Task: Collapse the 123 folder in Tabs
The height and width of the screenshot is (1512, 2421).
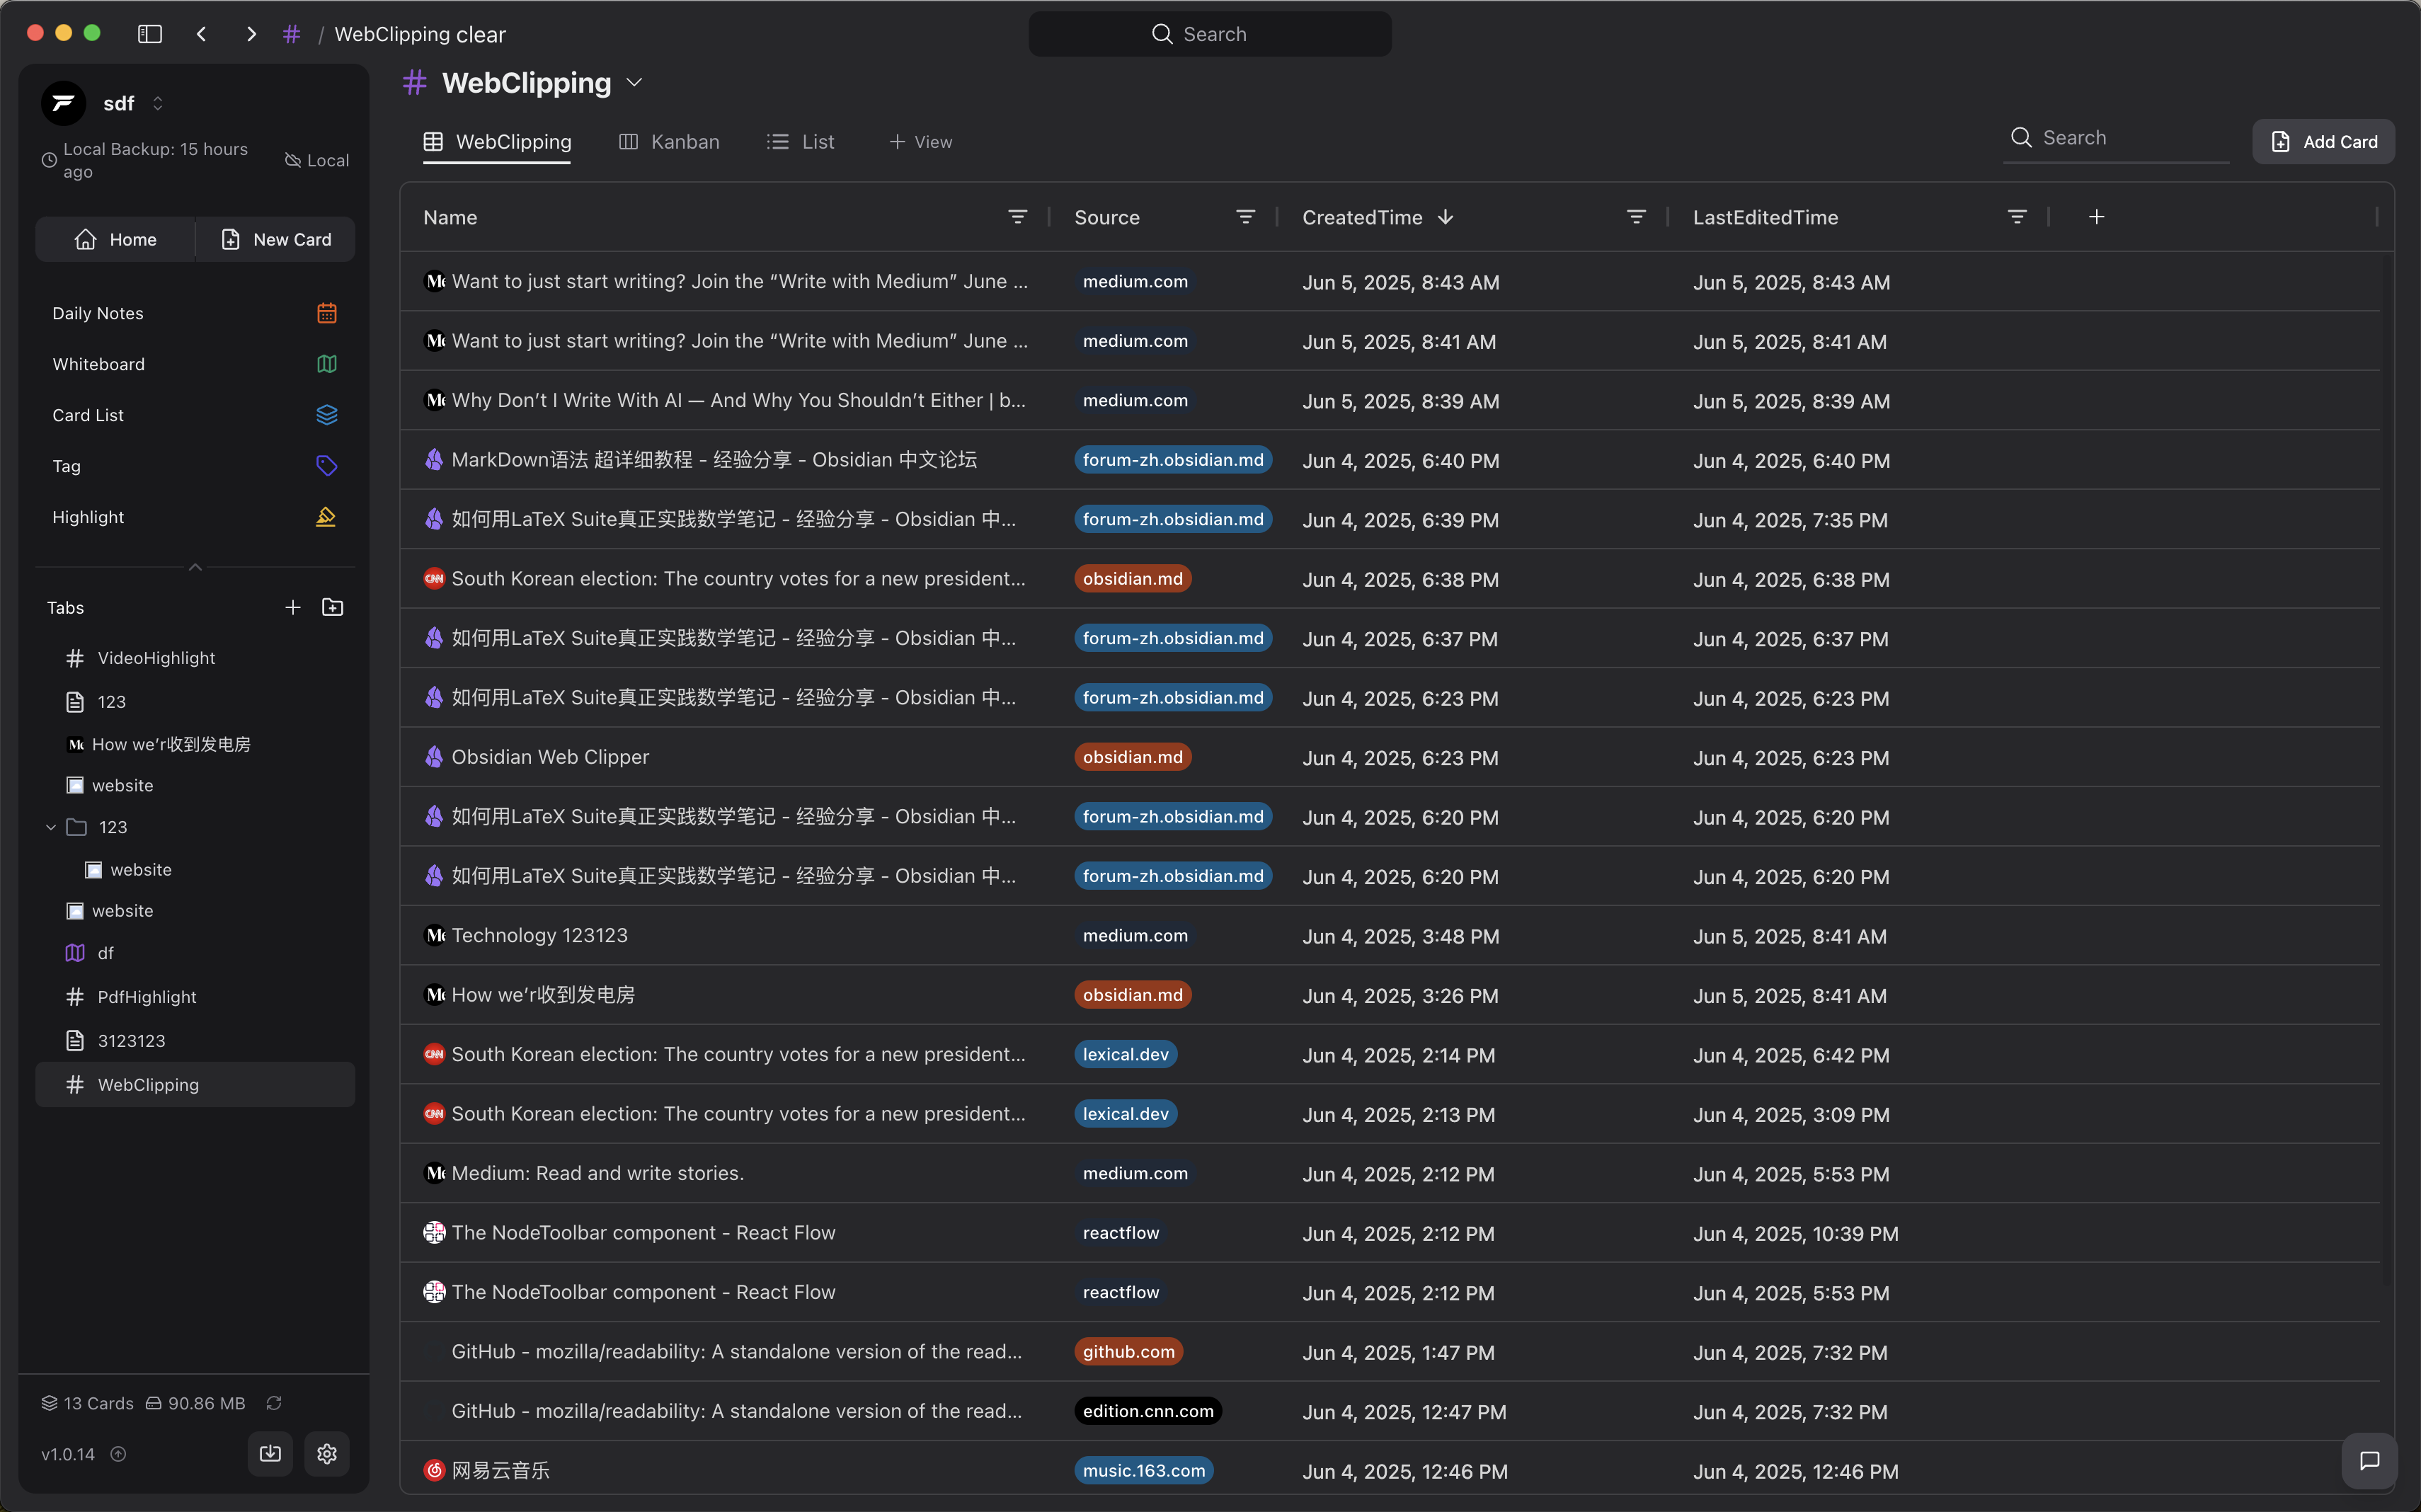Action: 51,827
